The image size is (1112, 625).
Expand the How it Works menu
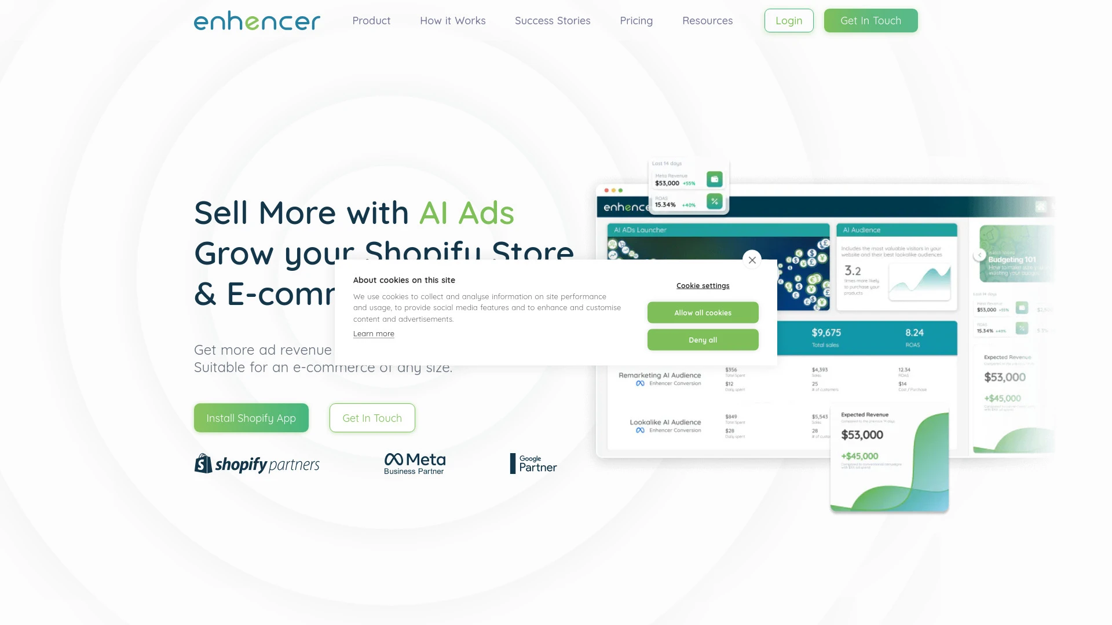pyautogui.click(x=453, y=21)
